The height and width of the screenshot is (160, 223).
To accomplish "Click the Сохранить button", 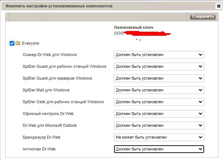I will click(203, 17).
